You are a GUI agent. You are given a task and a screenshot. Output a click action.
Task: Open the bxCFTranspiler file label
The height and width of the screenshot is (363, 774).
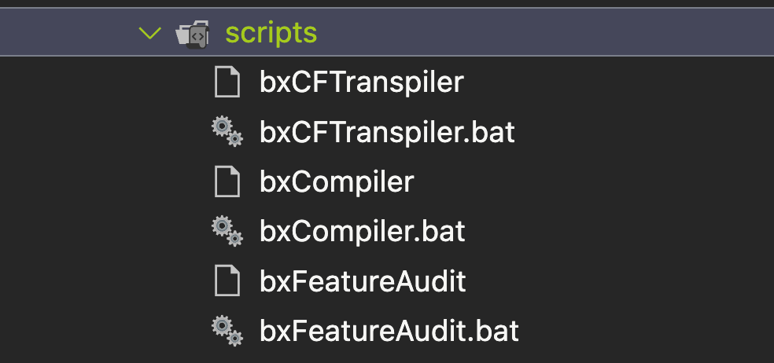tap(361, 82)
